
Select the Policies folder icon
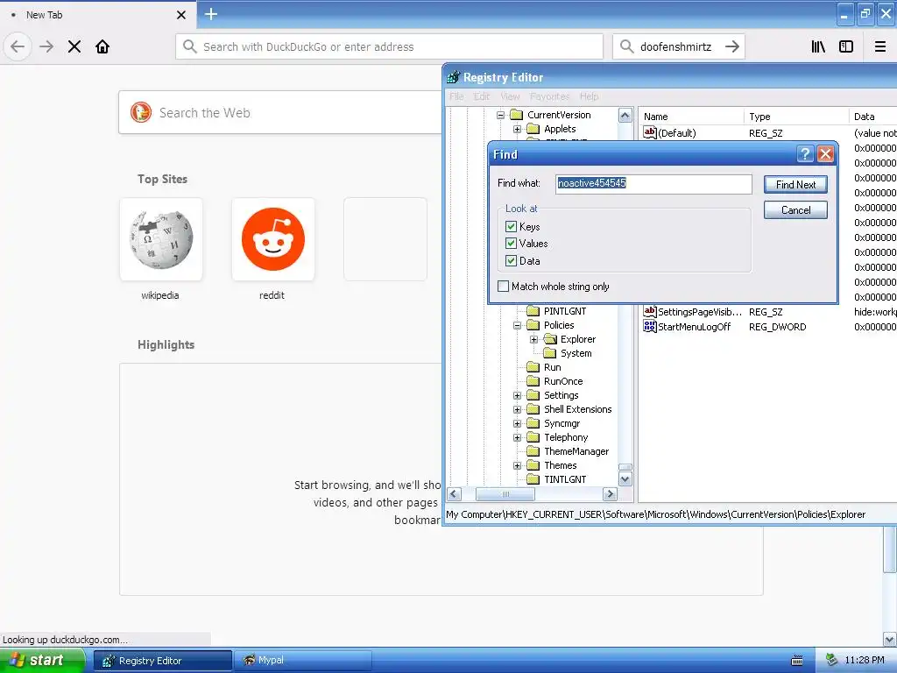[x=533, y=325]
